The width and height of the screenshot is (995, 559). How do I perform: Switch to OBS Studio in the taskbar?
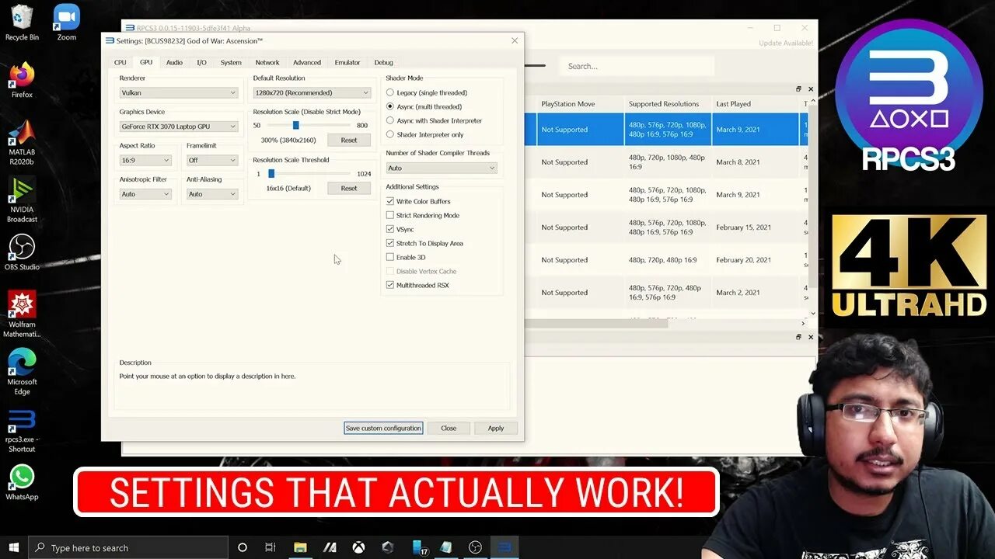[475, 547]
